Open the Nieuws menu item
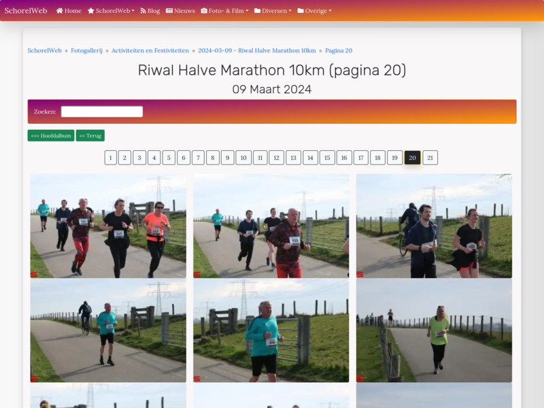The width and height of the screenshot is (544, 408). tap(180, 11)
